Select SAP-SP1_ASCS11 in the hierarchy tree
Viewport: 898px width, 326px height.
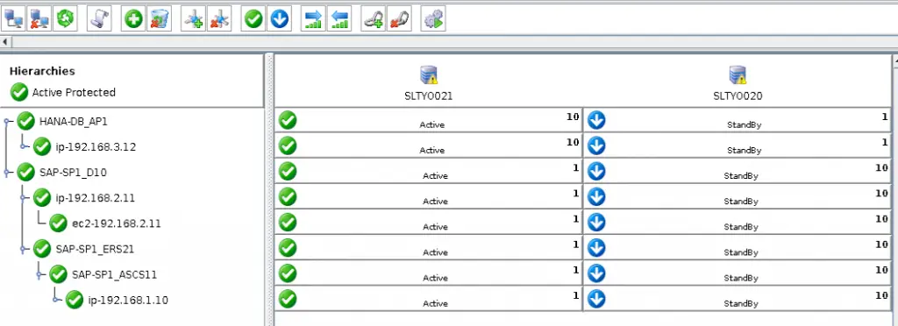point(115,274)
